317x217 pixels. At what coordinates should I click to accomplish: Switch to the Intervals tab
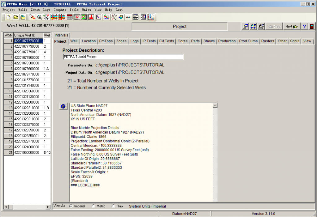pyautogui.click(x=62, y=35)
